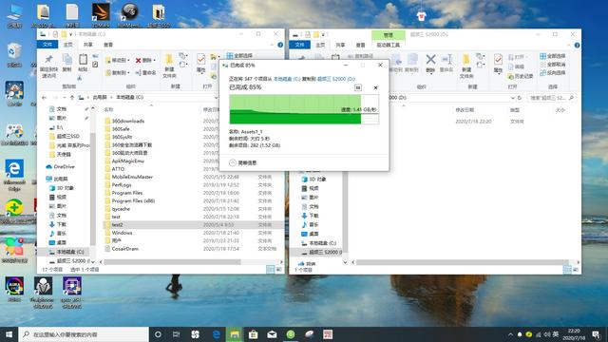Open Mail app from taskbar
This screenshot has height=342, width=608.
(x=272, y=334)
